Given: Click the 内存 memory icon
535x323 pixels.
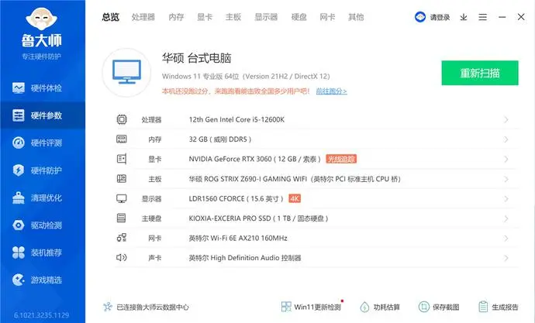Looking at the screenshot, I should (122, 139).
